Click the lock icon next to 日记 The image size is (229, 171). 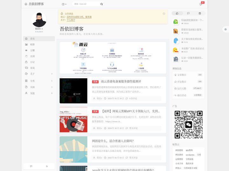tap(26, 62)
